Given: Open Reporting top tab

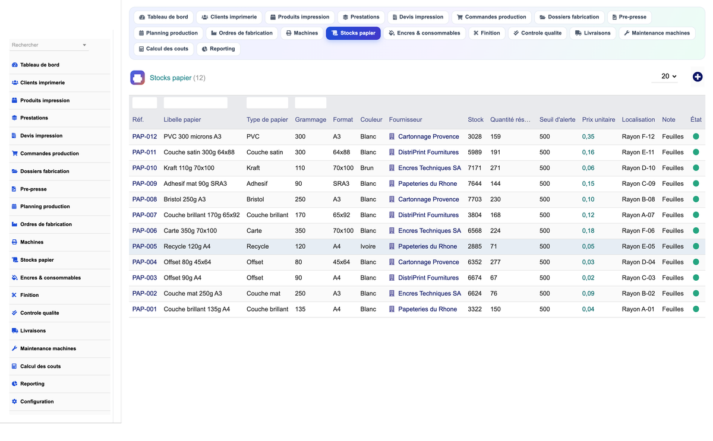Looking at the screenshot, I should 219,49.
